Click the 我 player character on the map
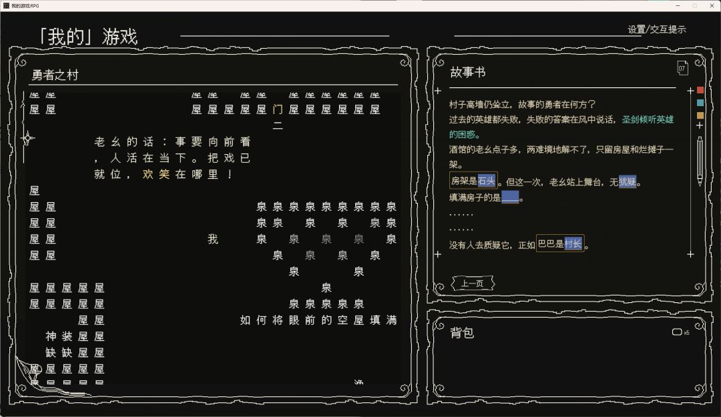This screenshot has width=721, height=417. click(212, 239)
